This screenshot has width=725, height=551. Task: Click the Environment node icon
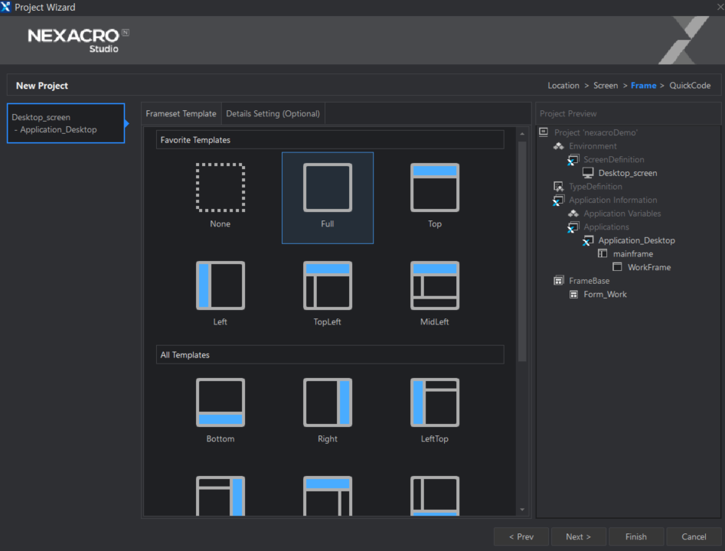click(559, 146)
